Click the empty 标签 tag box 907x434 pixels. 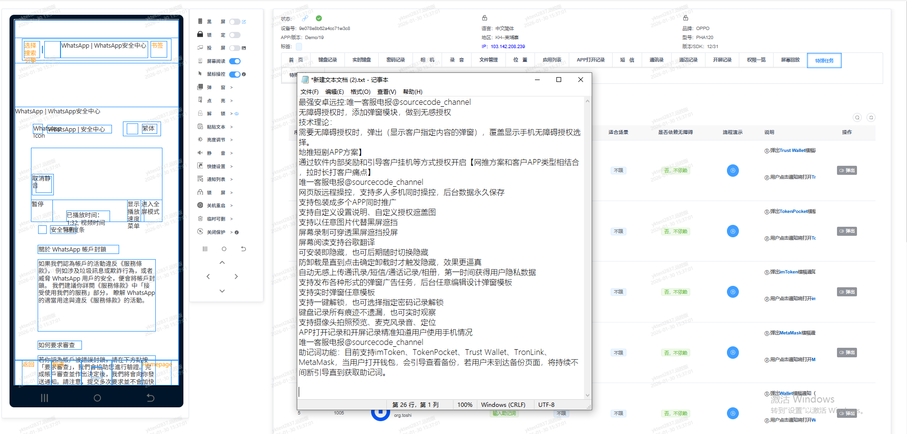tap(299, 47)
